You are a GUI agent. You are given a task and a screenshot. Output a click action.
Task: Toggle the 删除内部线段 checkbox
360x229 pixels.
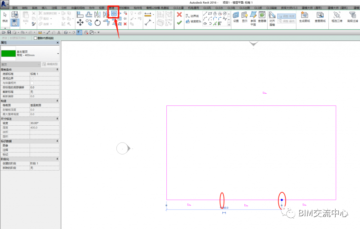point(35,38)
